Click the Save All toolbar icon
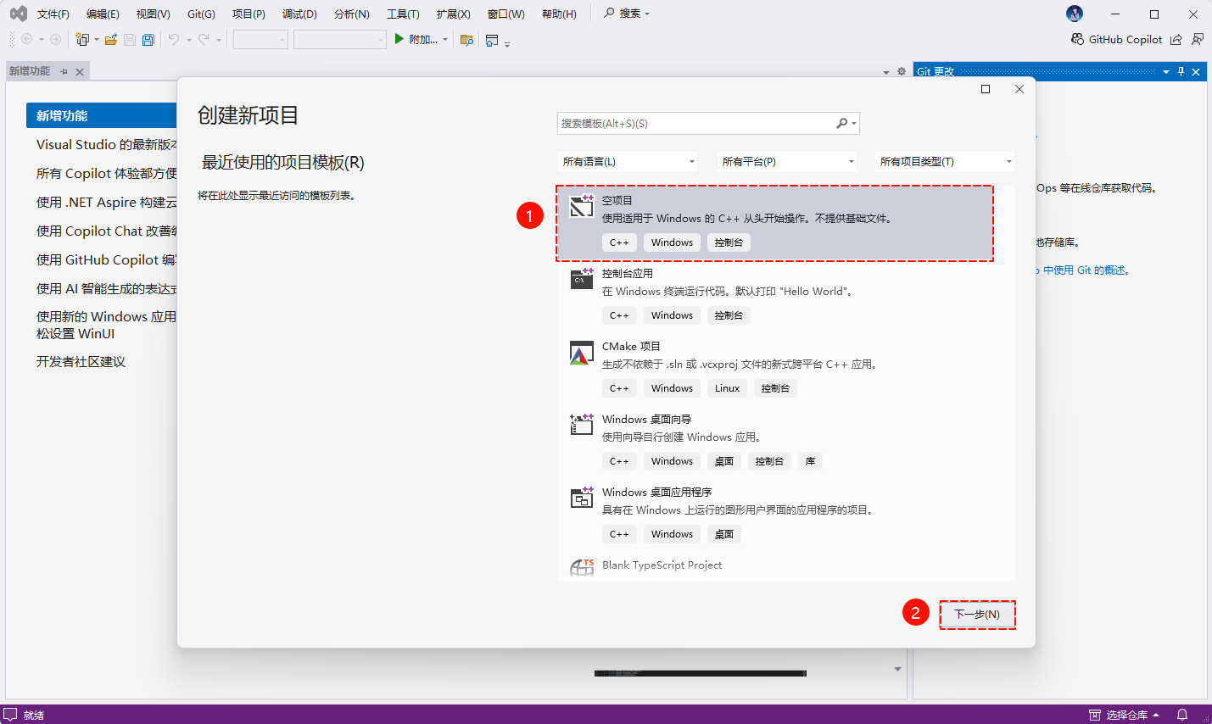The height and width of the screenshot is (724, 1212). pyautogui.click(x=148, y=40)
